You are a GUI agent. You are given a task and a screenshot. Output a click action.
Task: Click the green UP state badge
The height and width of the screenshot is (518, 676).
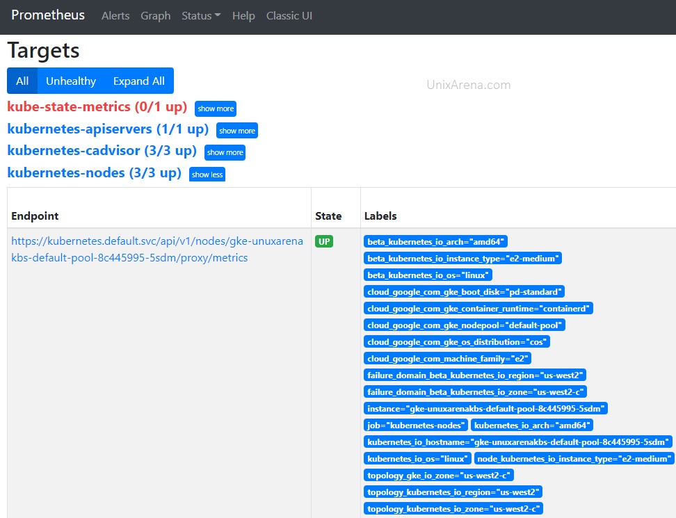pyautogui.click(x=324, y=241)
